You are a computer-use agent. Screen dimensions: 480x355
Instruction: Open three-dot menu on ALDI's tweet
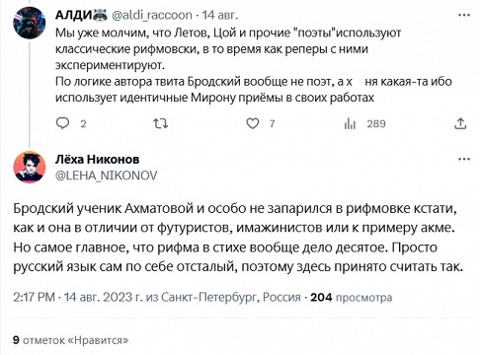pos(464,15)
